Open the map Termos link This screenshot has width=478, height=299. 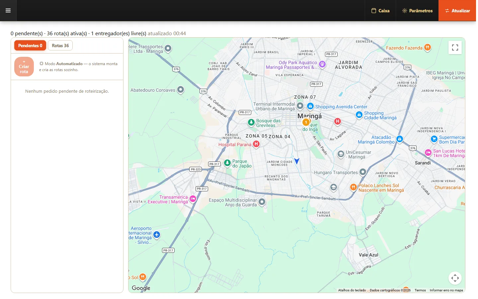tap(420, 290)
